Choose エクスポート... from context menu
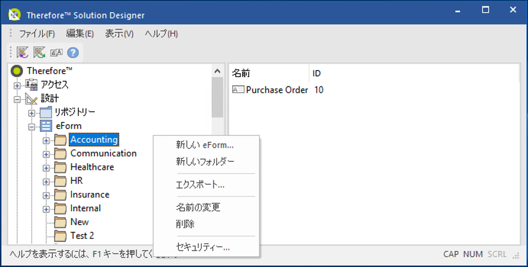 pyautogui.click(x=206, y=185)
